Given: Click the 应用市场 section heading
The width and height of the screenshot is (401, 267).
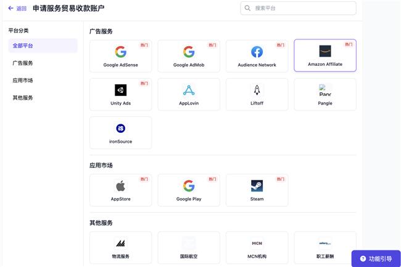Looking at the screenshot, I should 101,165.
